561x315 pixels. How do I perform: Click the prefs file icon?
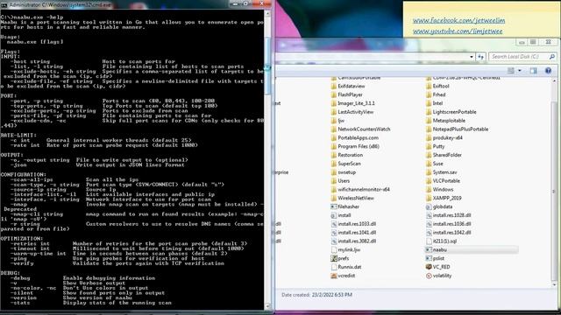tap(334, 258)
